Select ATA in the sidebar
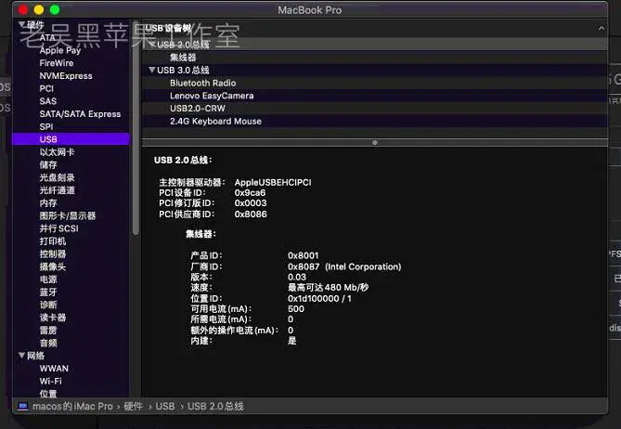This screenshot has width=621, height=429. coord(47,38)
